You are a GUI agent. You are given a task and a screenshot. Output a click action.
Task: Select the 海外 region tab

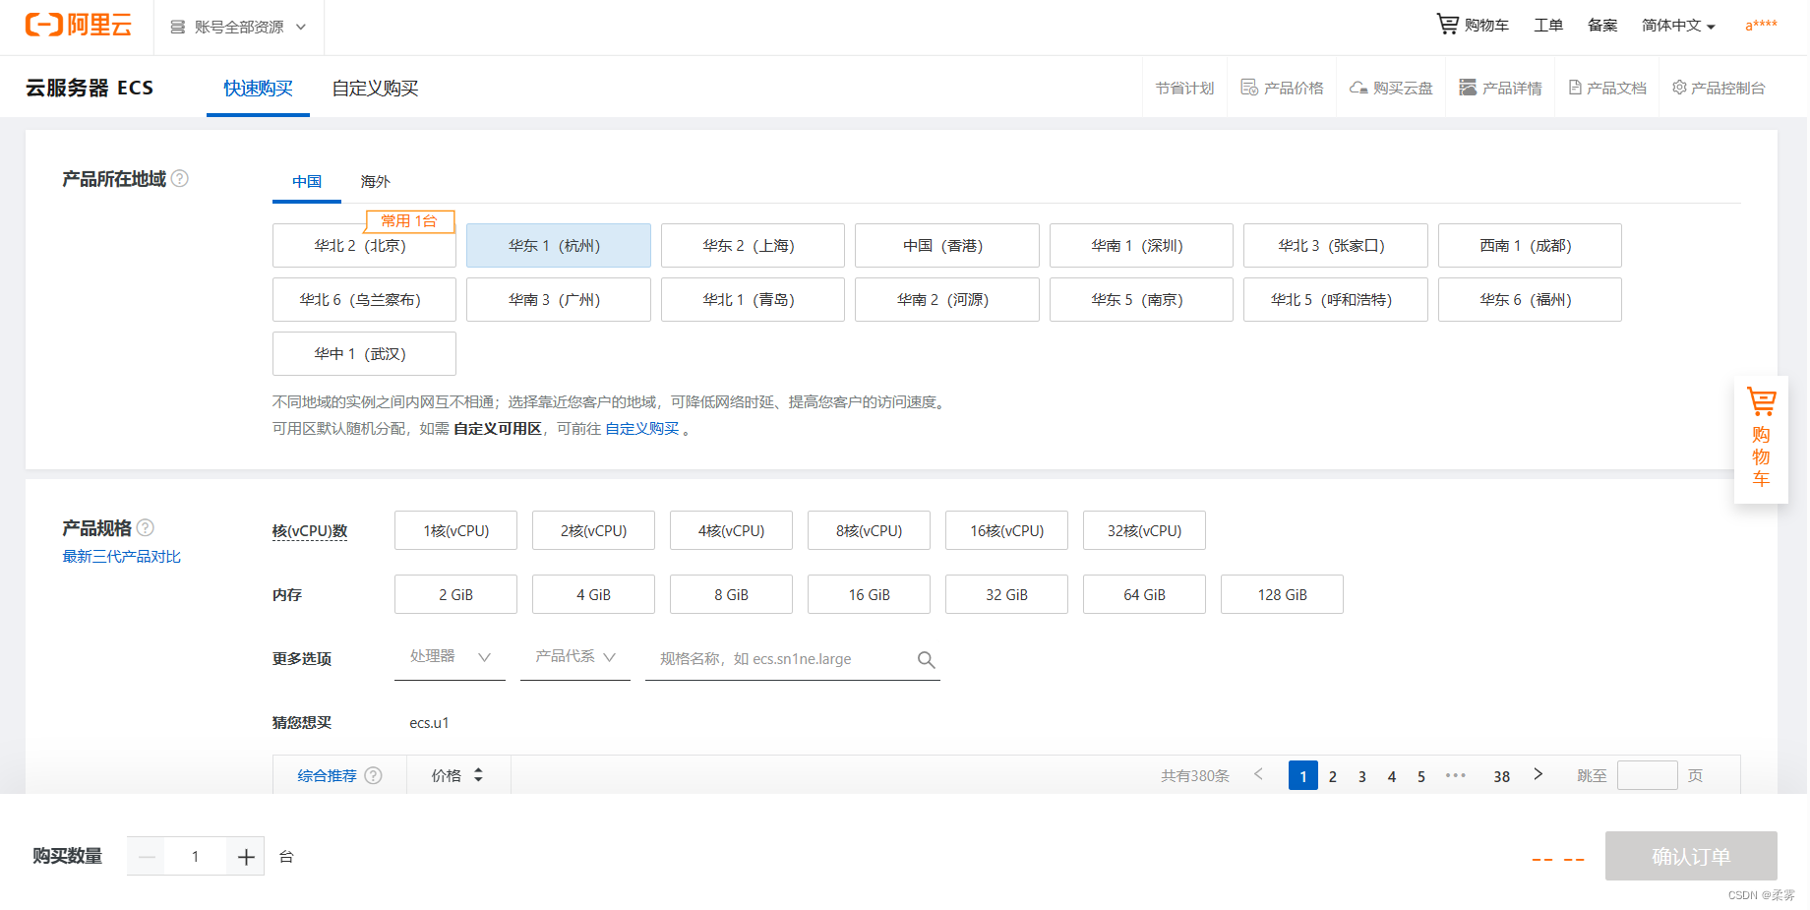375,181
